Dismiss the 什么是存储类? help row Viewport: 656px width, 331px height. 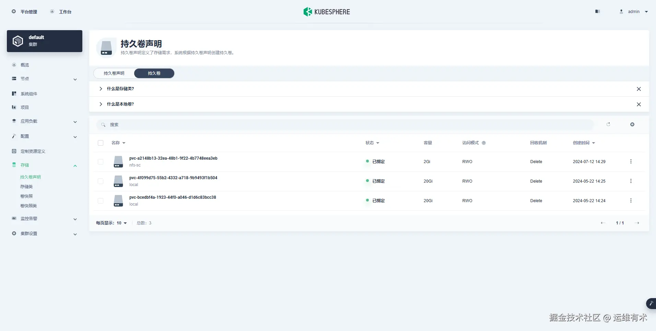point(639,89)
